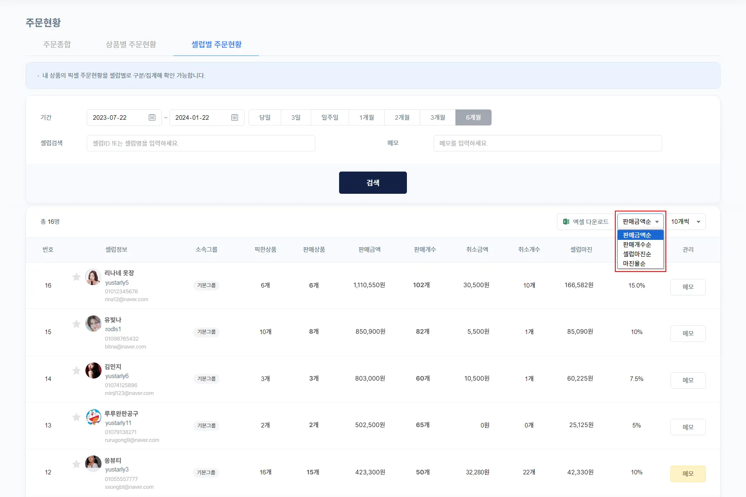This screenshot has width=746, height=497.
Task: Select 마진율순 option in sort list
Action: 640,263
